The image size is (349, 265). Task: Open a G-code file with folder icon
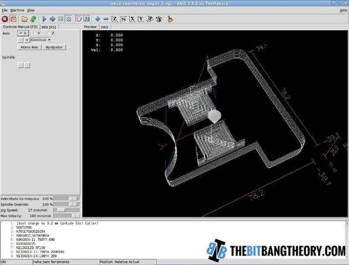(25, 19)
